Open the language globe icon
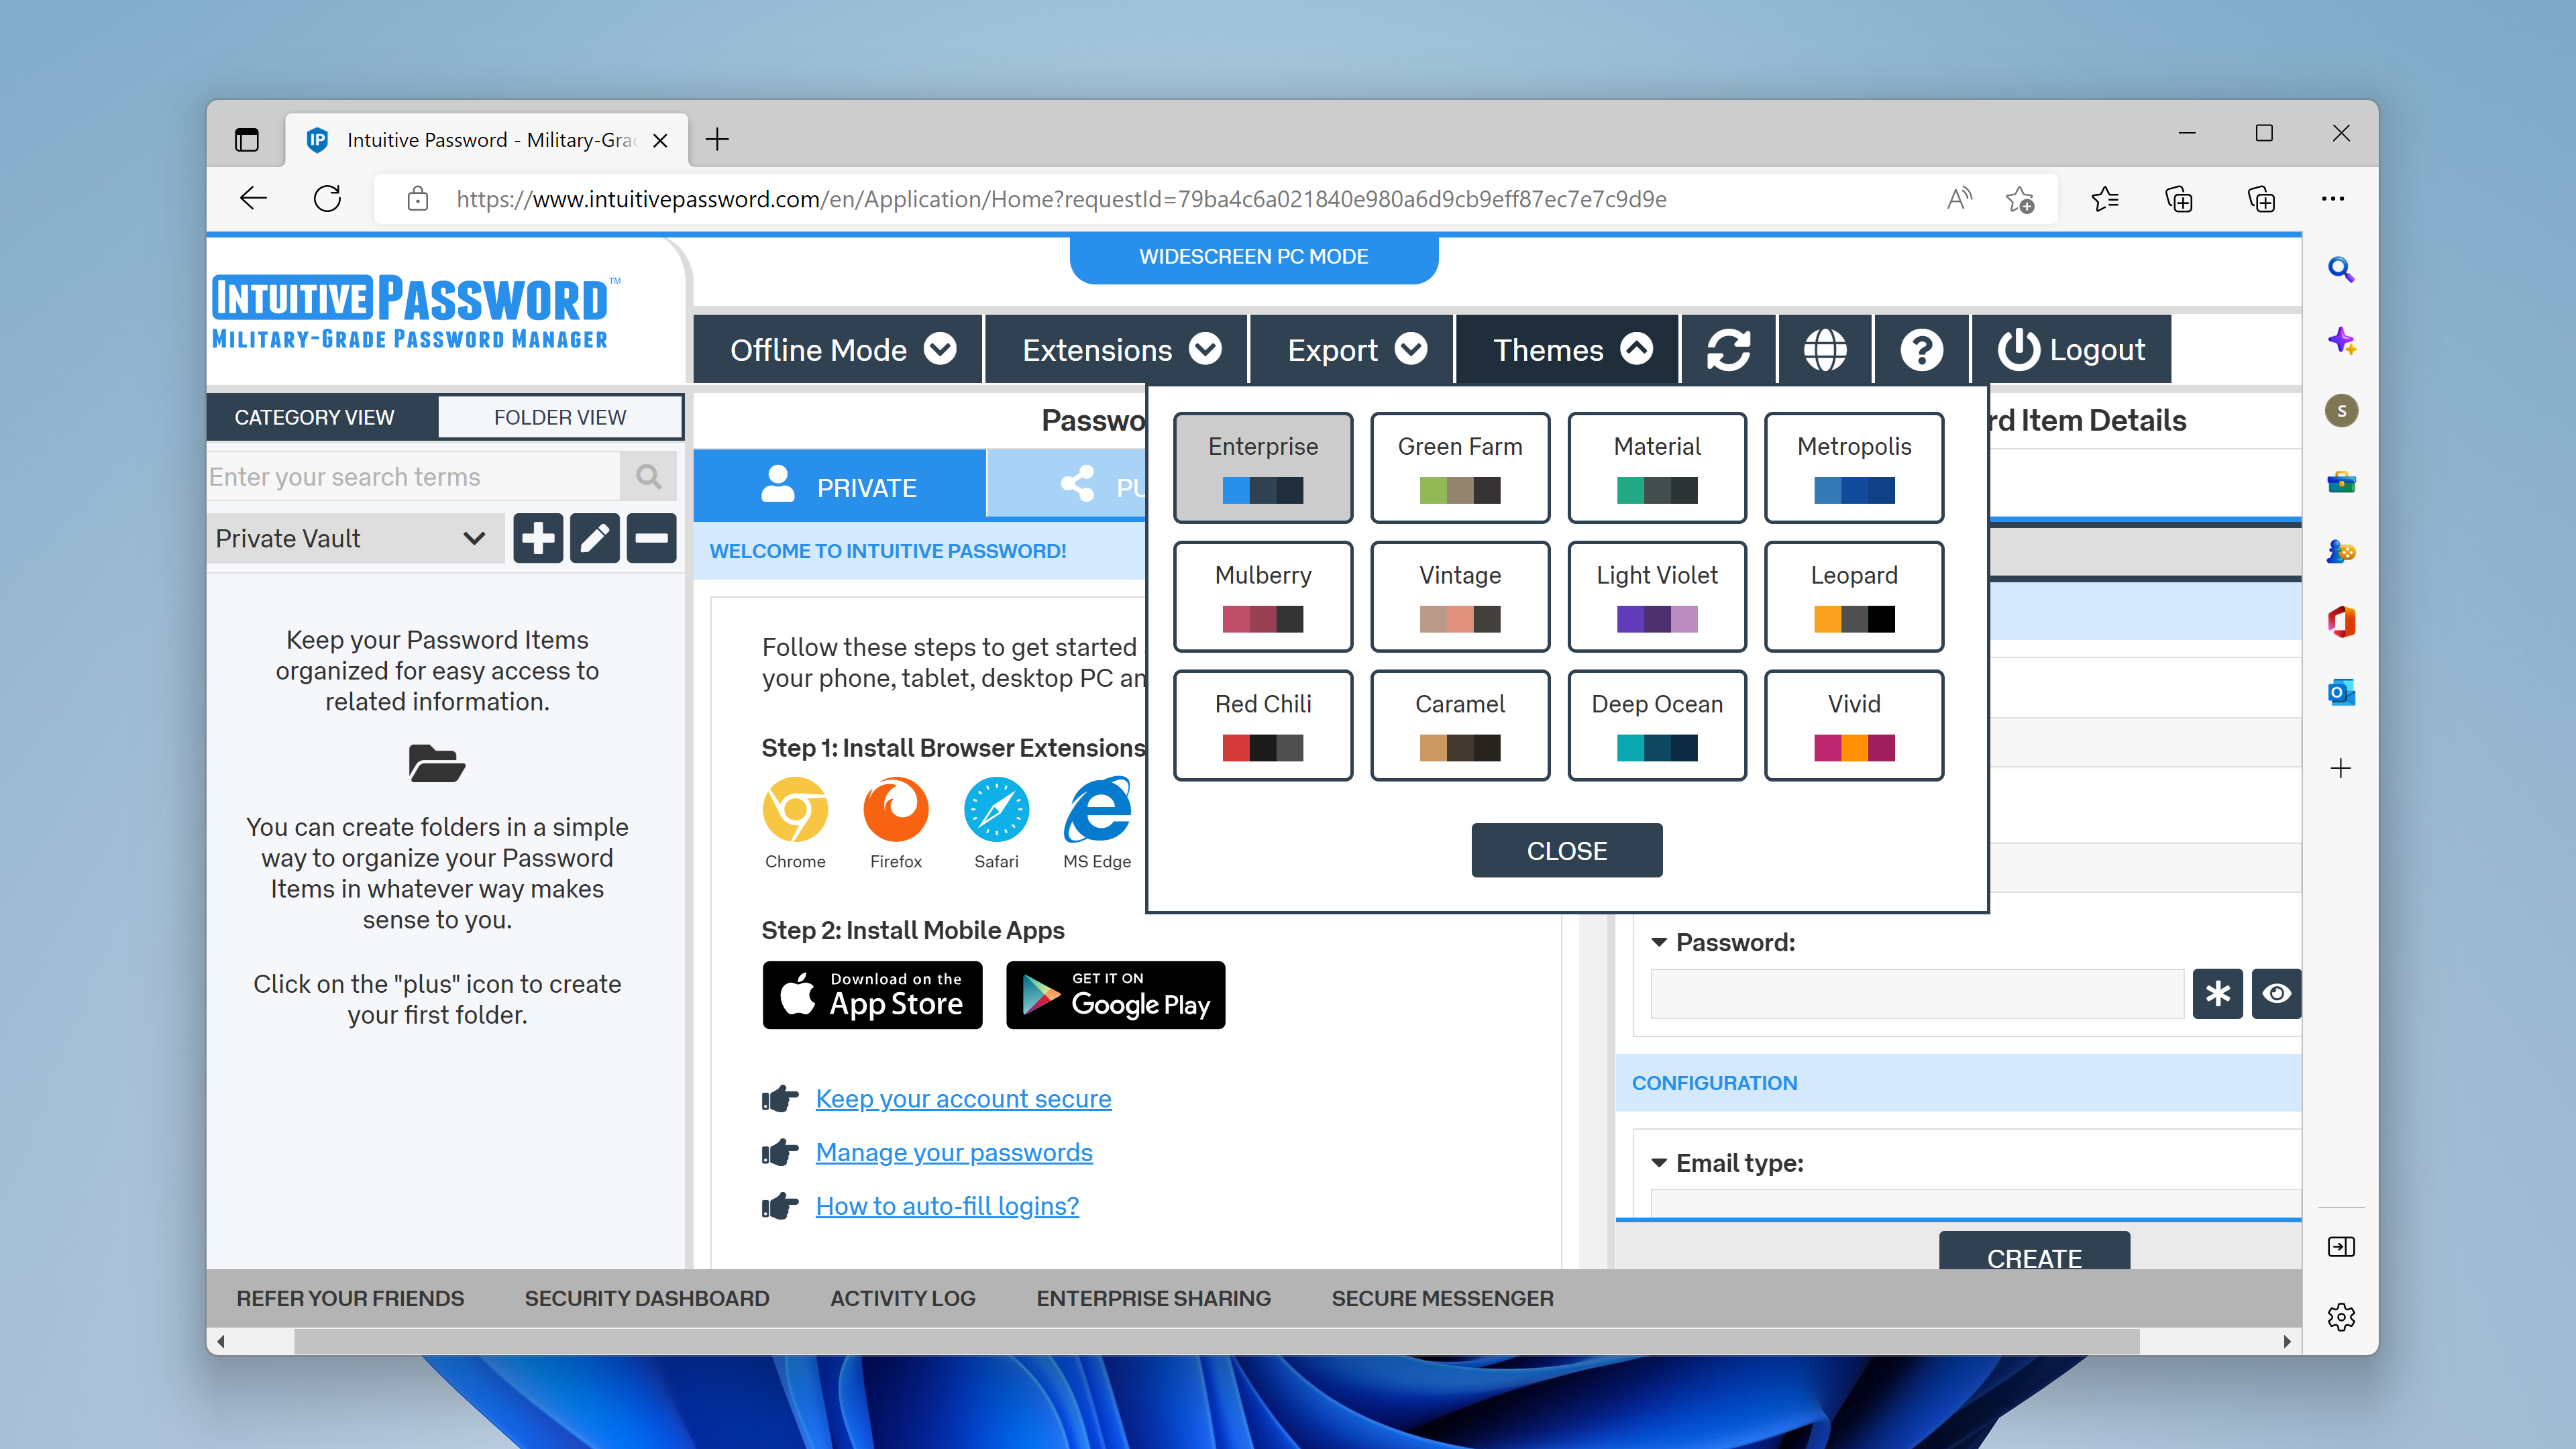The image size is (2576, 1449). click(1825, 350)
